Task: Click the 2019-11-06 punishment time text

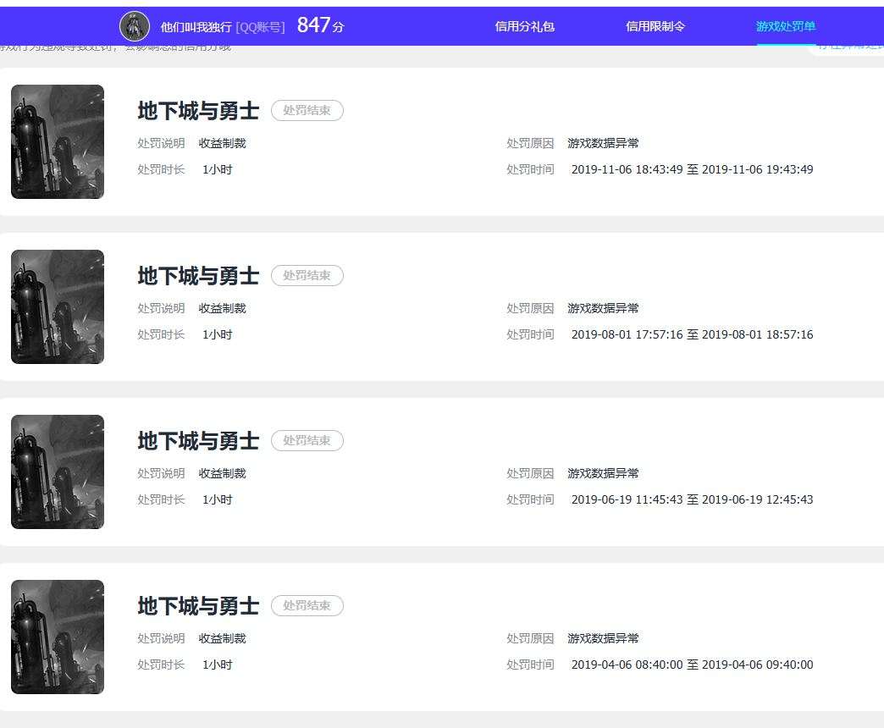Action: click(x=693, y=169)
